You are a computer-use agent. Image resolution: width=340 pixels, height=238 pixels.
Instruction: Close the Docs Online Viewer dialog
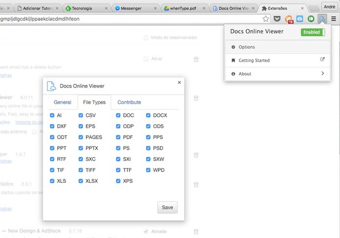[179, 82]
